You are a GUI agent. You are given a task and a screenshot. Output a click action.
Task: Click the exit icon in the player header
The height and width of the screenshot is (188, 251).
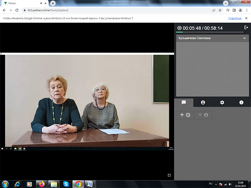(x=246, y=28)
